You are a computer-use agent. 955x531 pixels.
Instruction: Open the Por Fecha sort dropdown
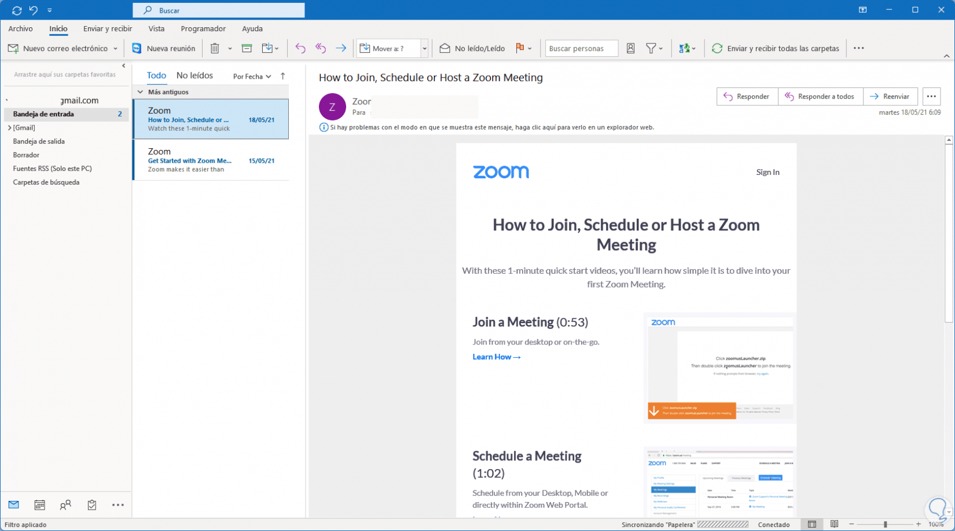[x=252, y=76]
